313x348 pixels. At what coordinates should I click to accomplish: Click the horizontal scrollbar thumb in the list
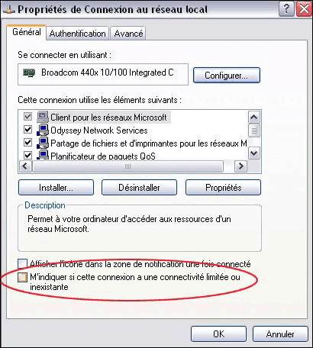pyautogui.click(x=128, y=166)
